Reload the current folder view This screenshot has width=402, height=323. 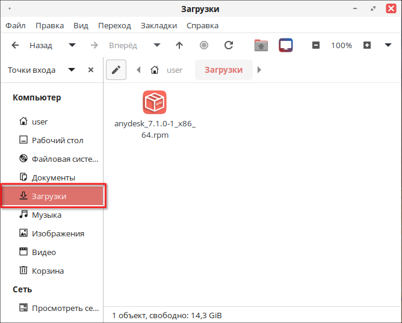229,45
